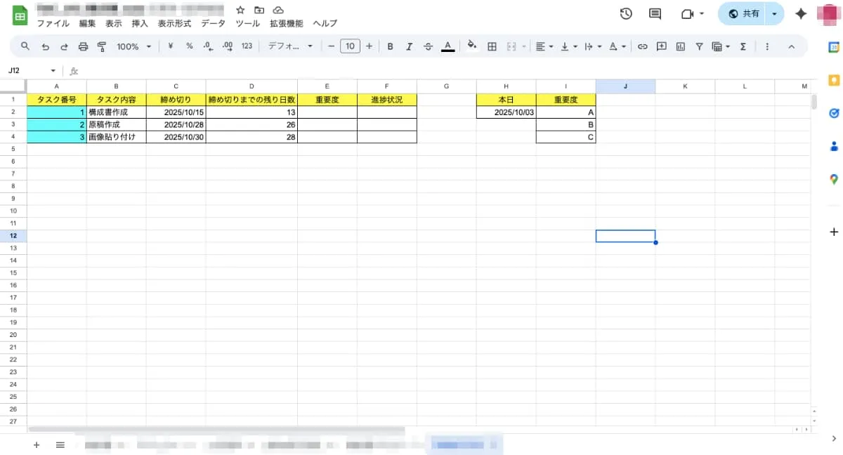Image resolution: width=843 pixels, height=455 pixels.
Task: Open the text color picker
Action: 447,46
